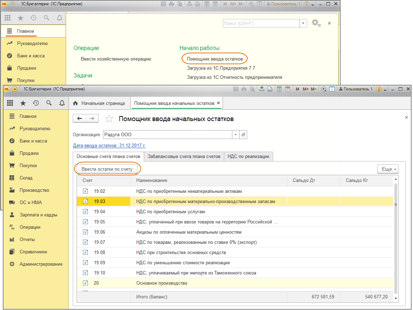Image resolution: width=413 pixels, height=310 pixels.
Task: Click M memory button in front title bar
Action: 297,89
